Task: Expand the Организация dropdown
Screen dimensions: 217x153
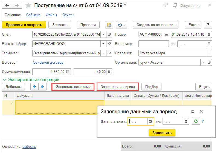Action: coord(203,63)
